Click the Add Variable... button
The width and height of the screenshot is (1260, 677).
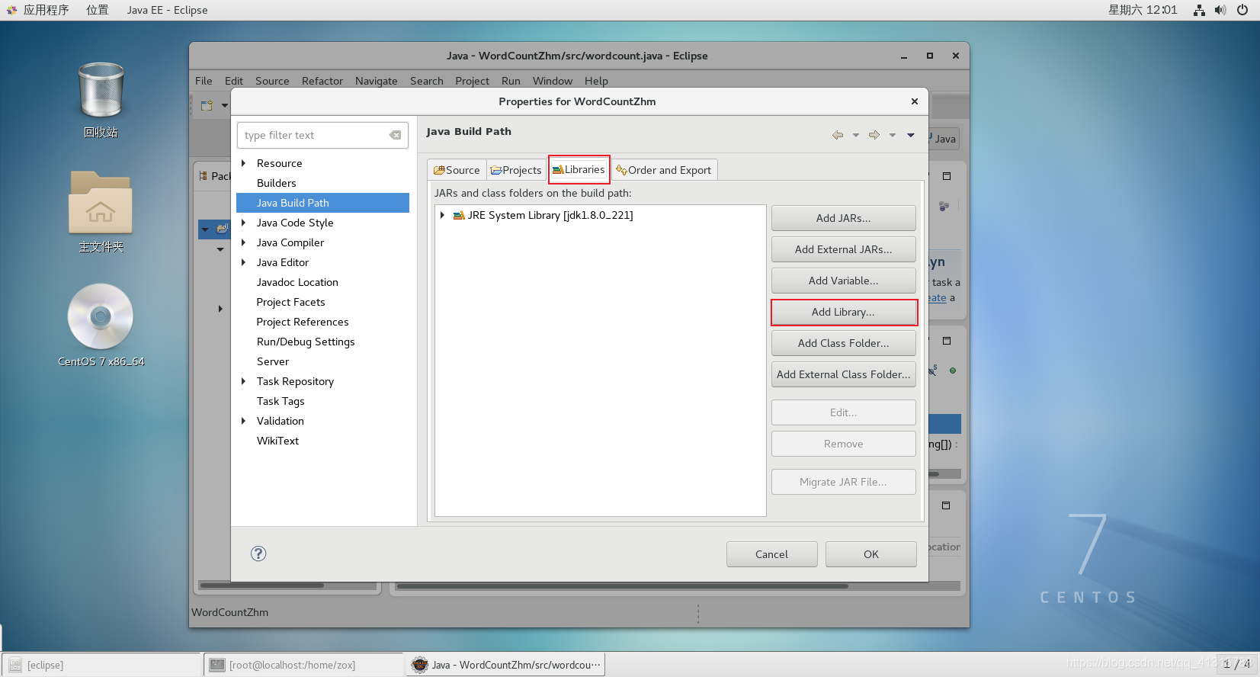coord(844,281)
